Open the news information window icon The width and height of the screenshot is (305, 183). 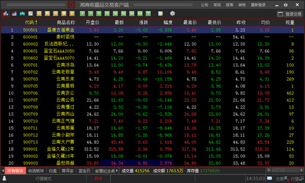(30, 13)
